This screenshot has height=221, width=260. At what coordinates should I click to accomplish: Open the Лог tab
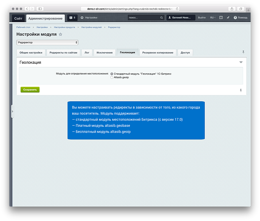pyautogui.click(x=87, y=53)
